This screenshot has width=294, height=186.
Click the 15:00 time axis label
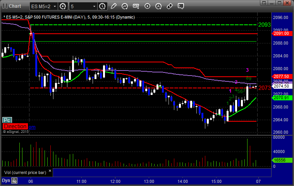[x=217, y=181]
